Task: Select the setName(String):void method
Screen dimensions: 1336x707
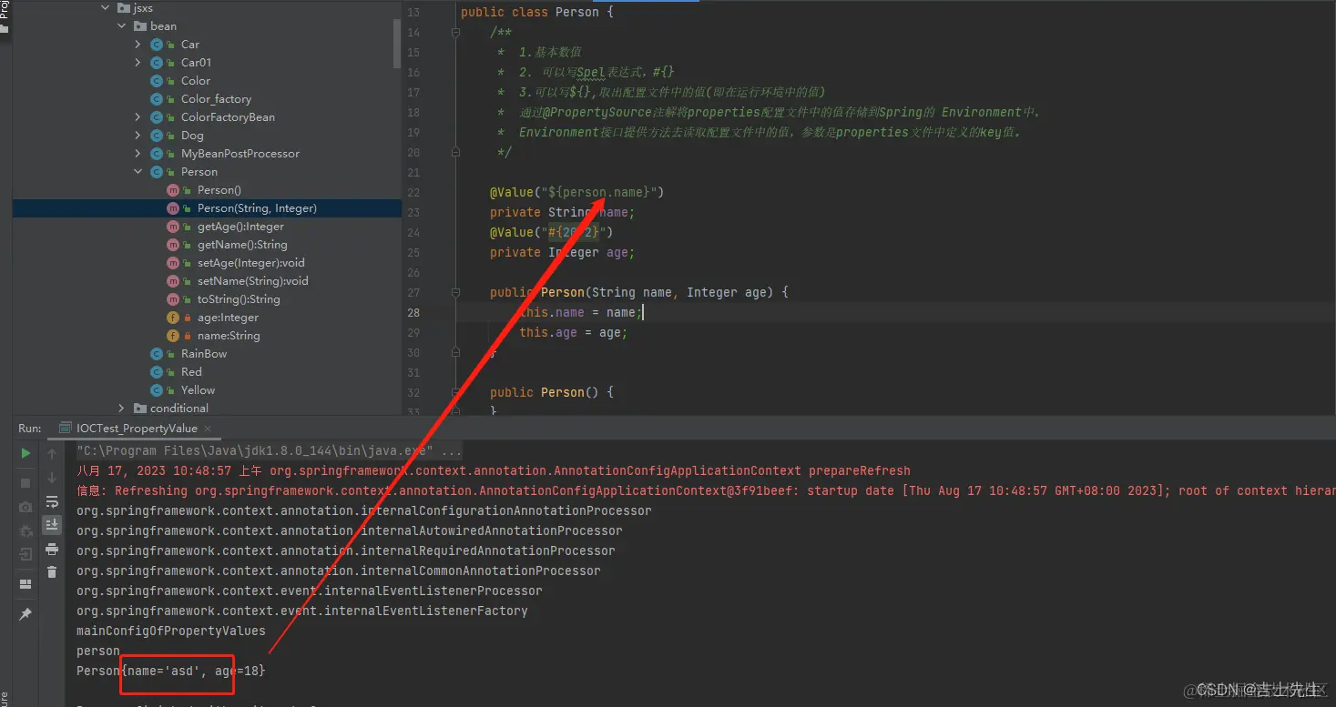Action: (x=253, y=281)
